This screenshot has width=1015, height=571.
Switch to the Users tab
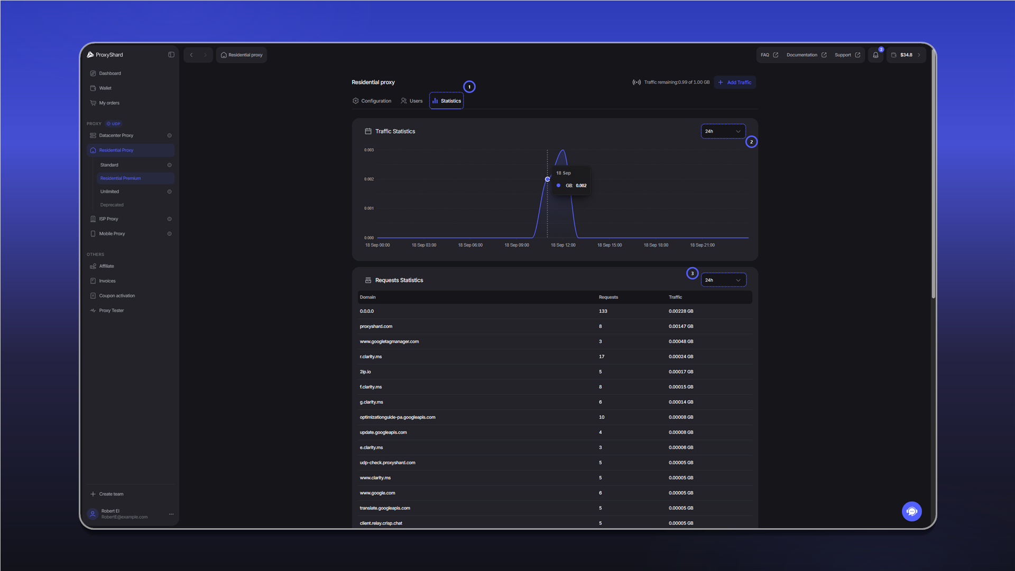(412, 101)
